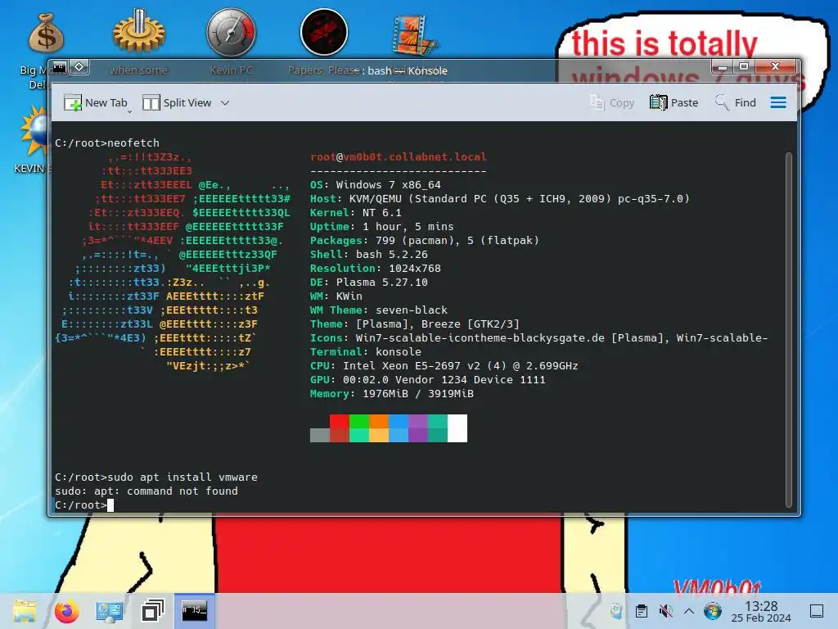Click the C:/root> prompt with cursor
The image size is (838, 629).
point(84,505)
